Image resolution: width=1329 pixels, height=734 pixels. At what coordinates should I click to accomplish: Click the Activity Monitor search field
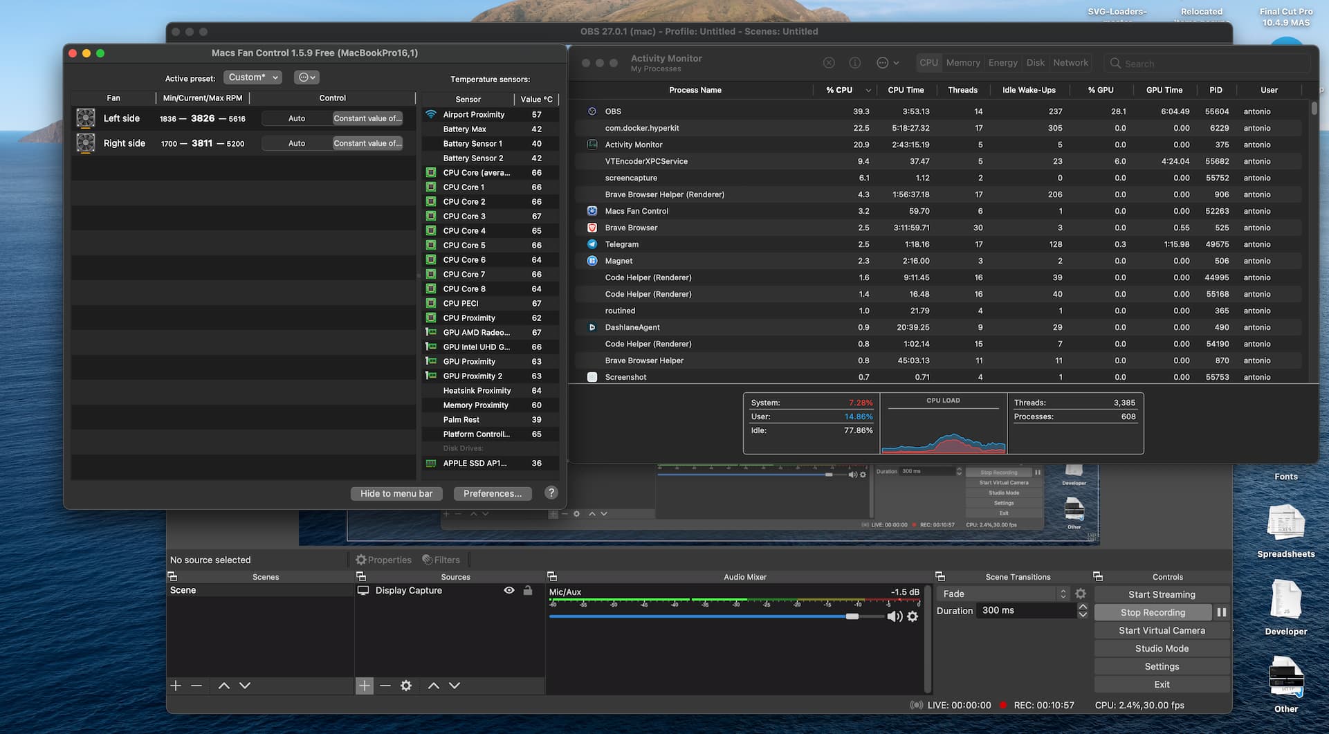click(x=1207, y=63)
